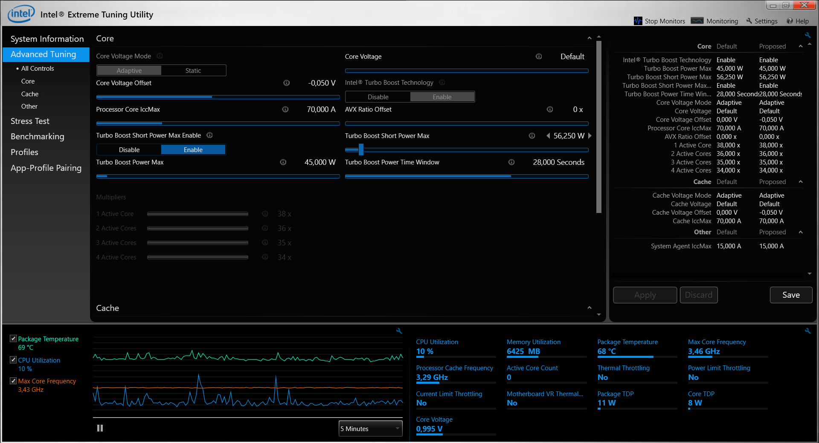The height and width of the screenshot is (443, 819).
Task: Click the Intel logo in the title bar
Action: coord(21,14)
